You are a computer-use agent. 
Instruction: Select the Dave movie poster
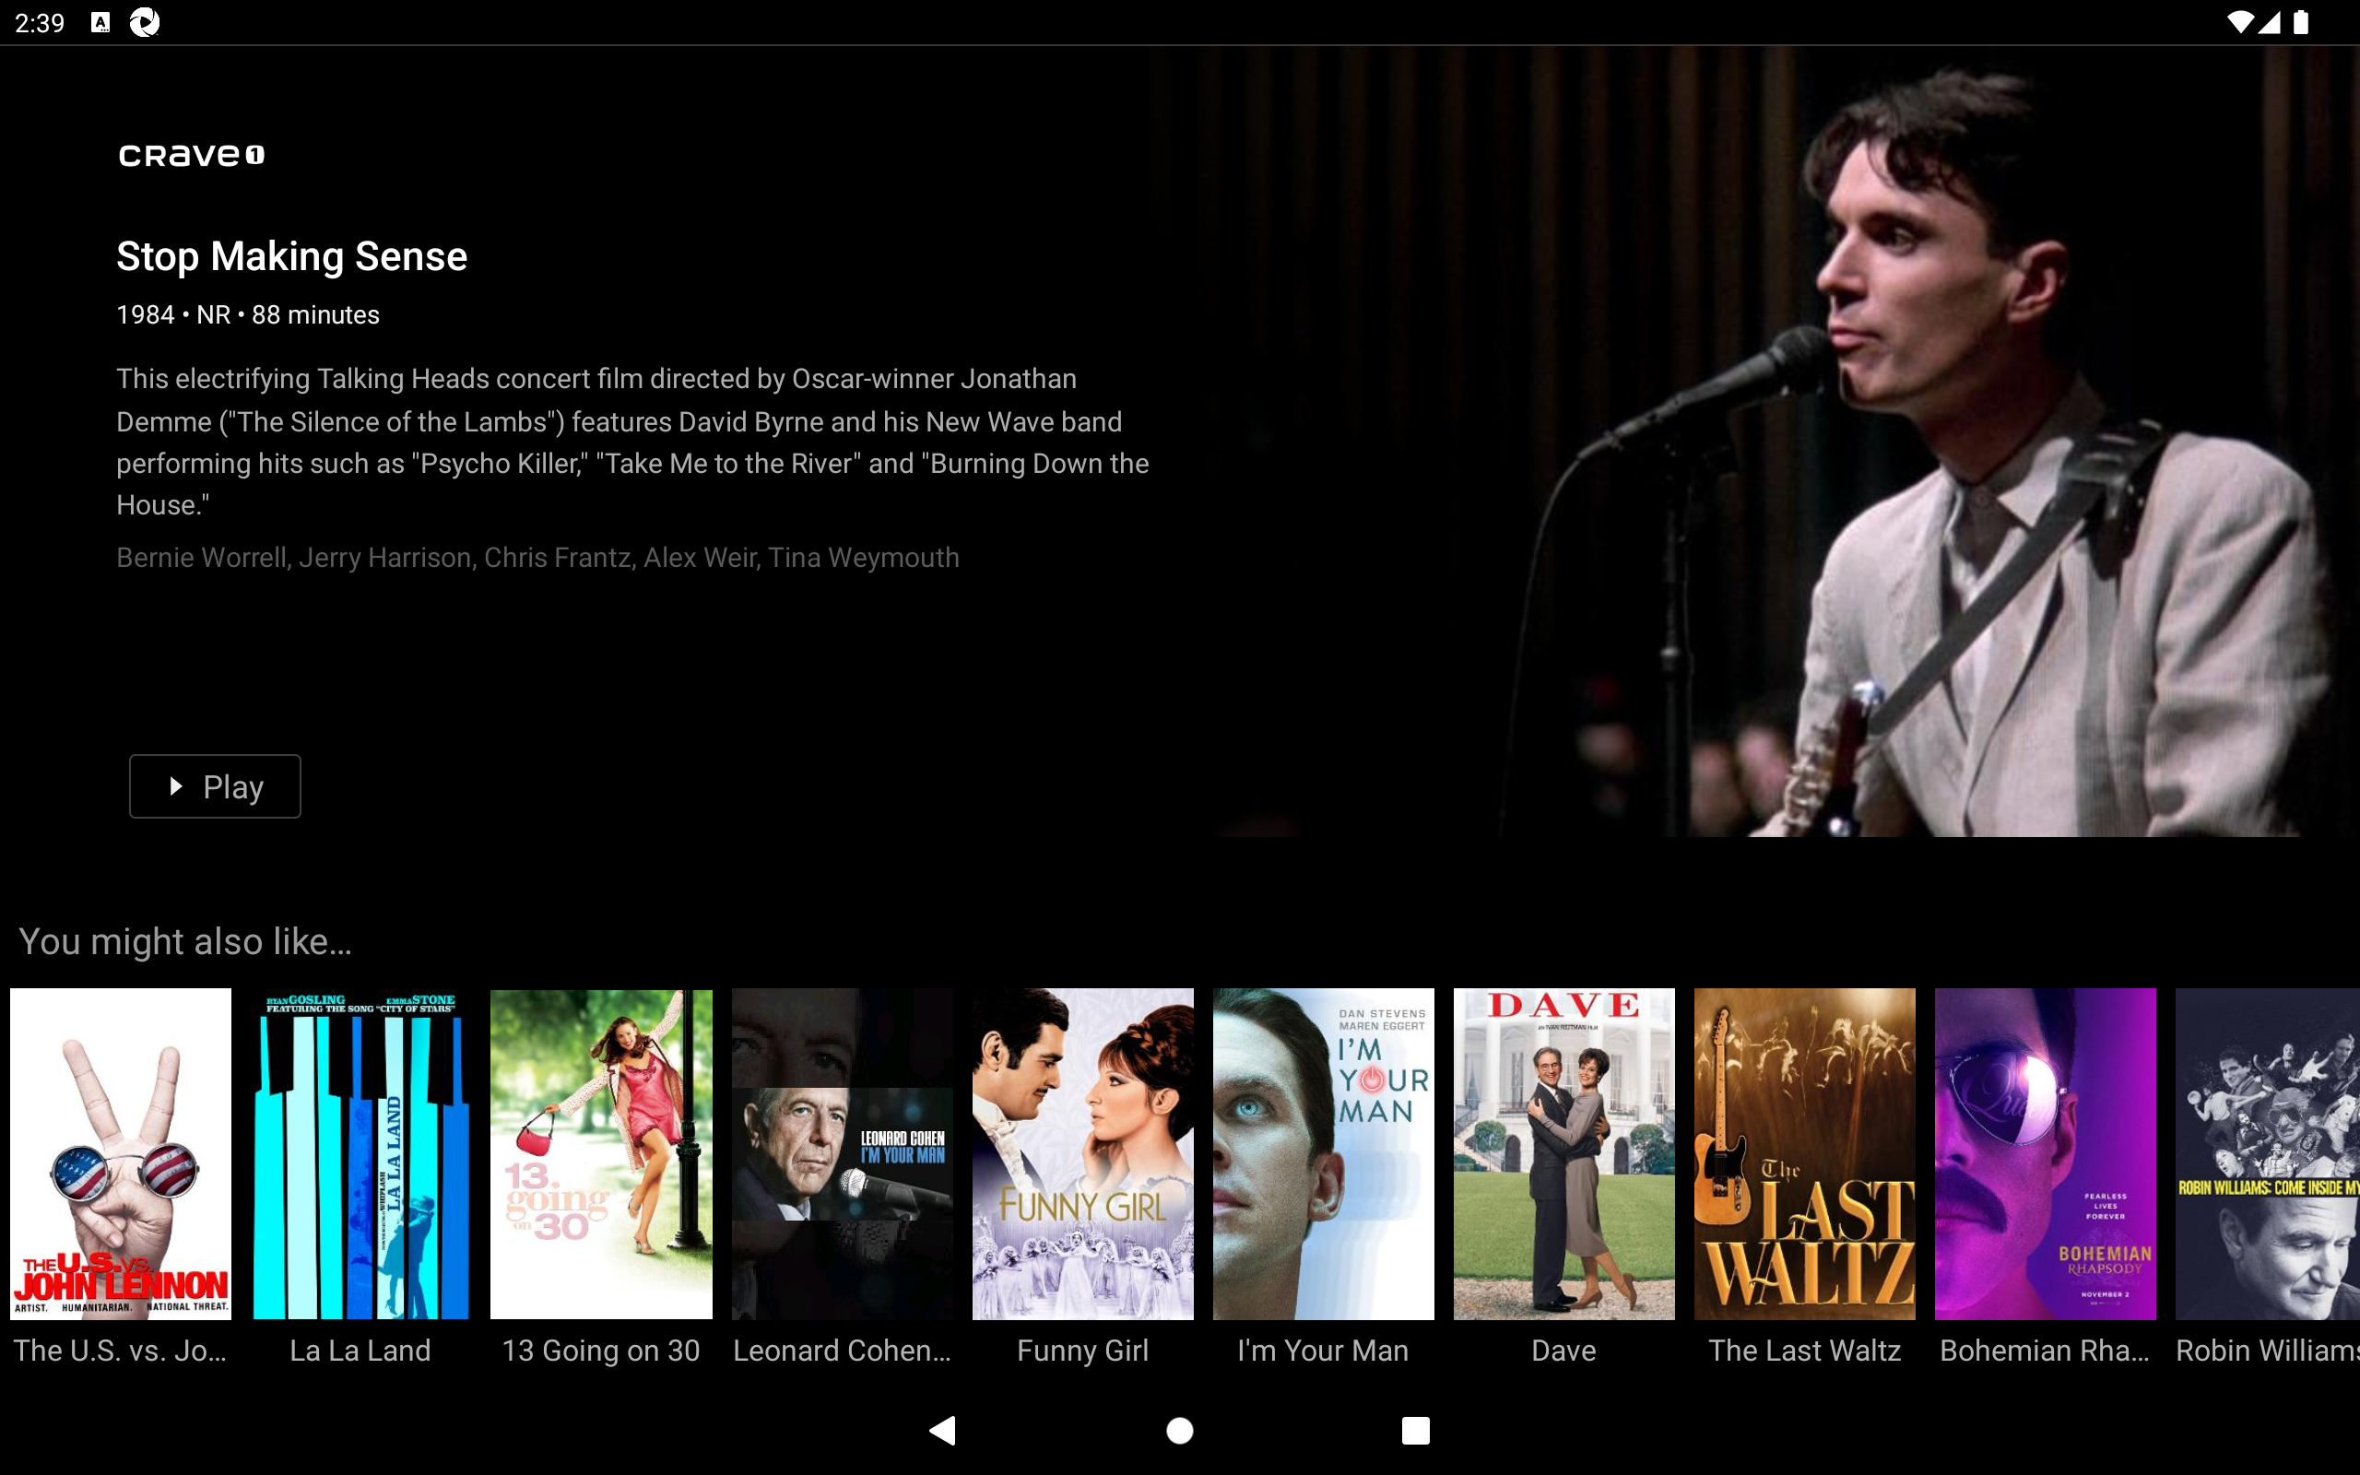[1564, 1154]
